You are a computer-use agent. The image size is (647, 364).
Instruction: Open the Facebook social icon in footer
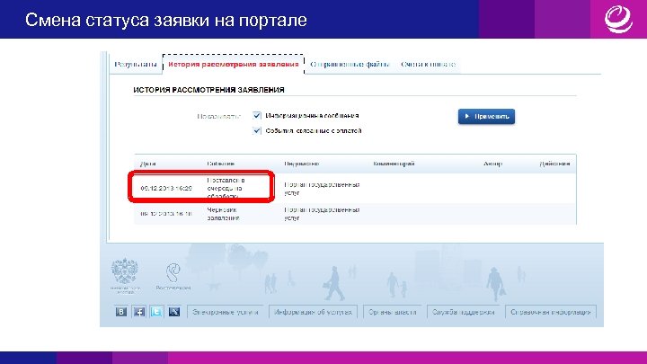pos(139,312)
